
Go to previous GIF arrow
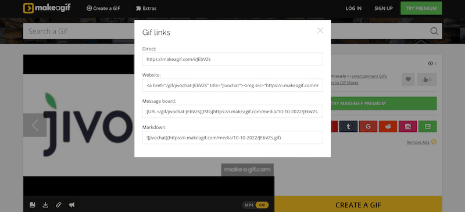point(35,125)
